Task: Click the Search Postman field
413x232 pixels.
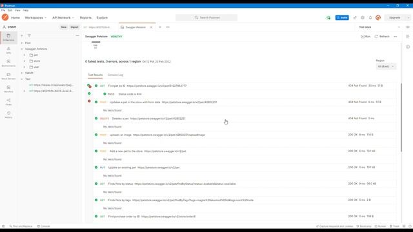Action: 206,17
